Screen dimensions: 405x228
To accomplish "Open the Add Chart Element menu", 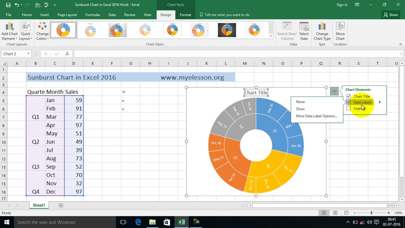I will [9, 31].
